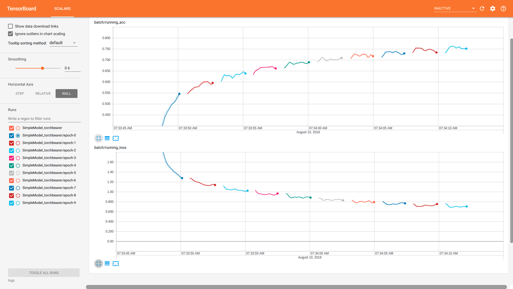Viewport: 513px width, 289px height.
Task: Uncheck the epoch-4 run checkbox
Action: pos(11,166)
